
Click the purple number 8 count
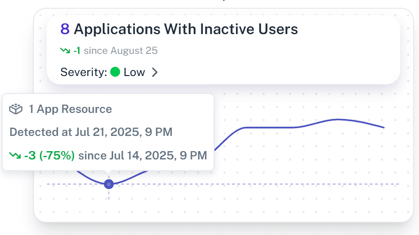65,29
